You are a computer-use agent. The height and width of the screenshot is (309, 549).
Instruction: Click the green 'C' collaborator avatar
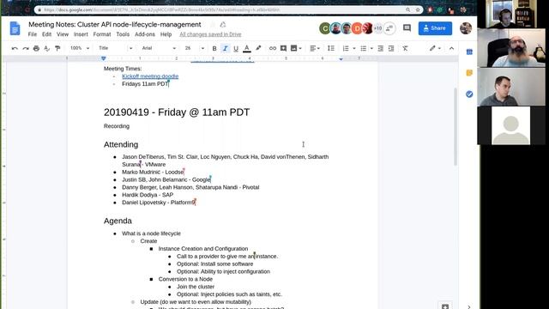point(324,28)
